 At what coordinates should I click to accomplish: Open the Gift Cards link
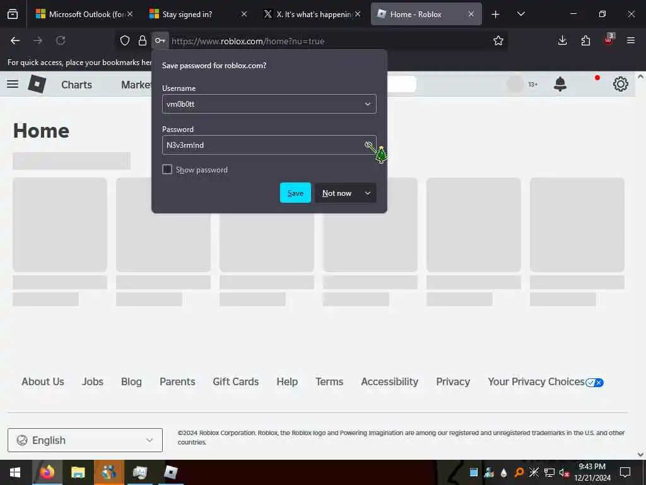point(236,382)
